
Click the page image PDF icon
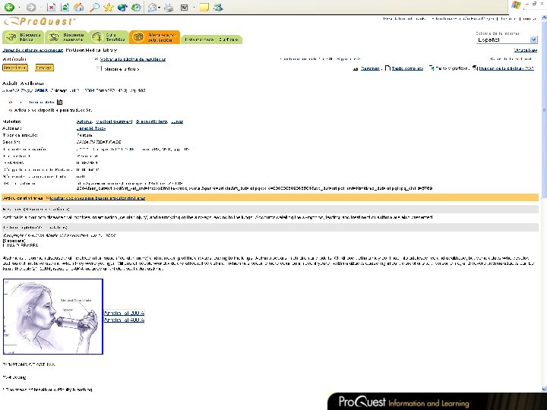[475, 68]
